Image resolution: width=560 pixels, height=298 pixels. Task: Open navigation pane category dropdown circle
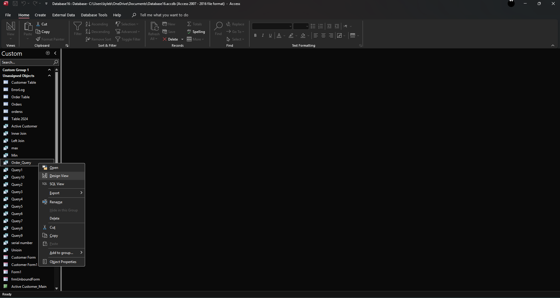coord(48,53)
